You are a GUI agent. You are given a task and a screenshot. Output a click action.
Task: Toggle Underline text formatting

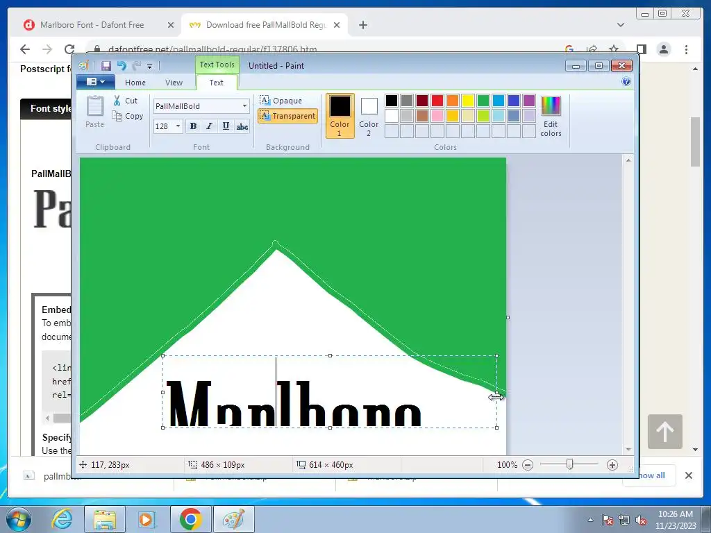[x=226, y=126]
